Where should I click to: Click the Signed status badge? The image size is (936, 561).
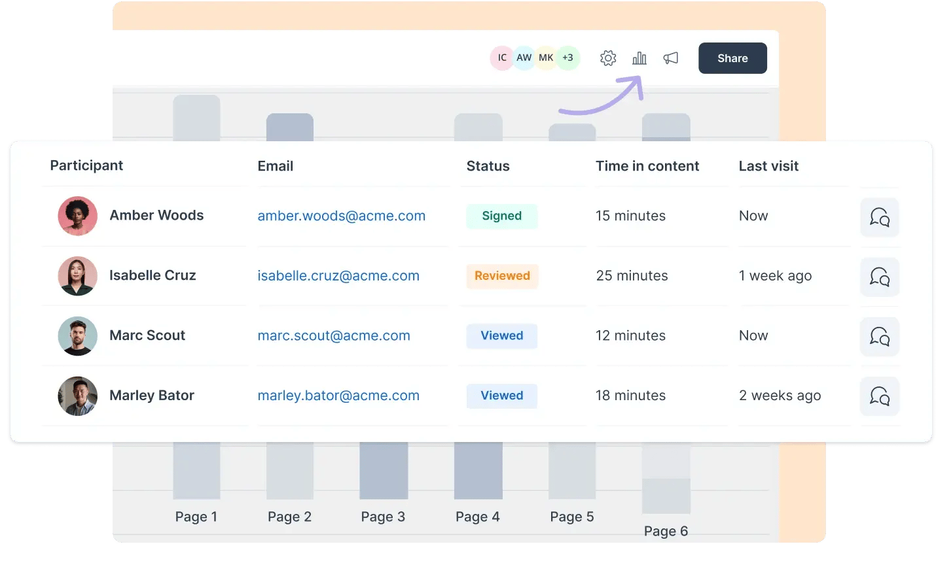pos(502,216)
